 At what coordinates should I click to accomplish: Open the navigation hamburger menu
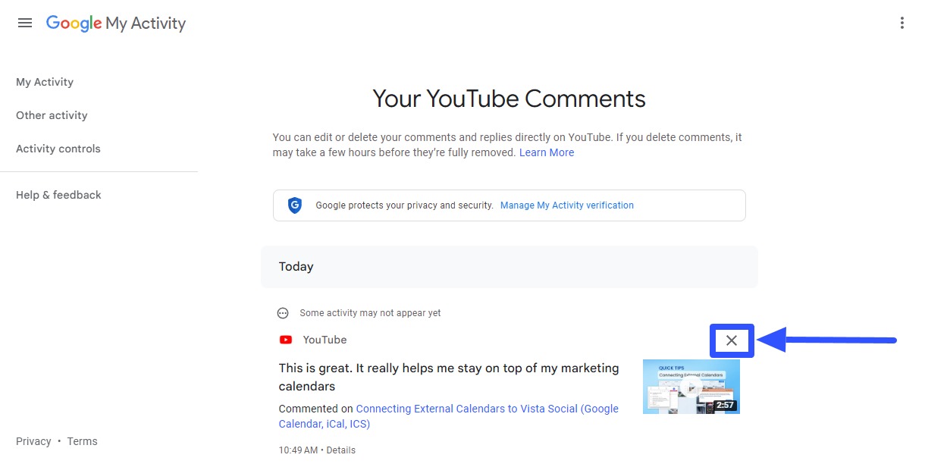[25, 22]
